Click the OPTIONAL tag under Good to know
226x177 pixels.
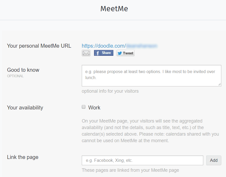(15, 76)
